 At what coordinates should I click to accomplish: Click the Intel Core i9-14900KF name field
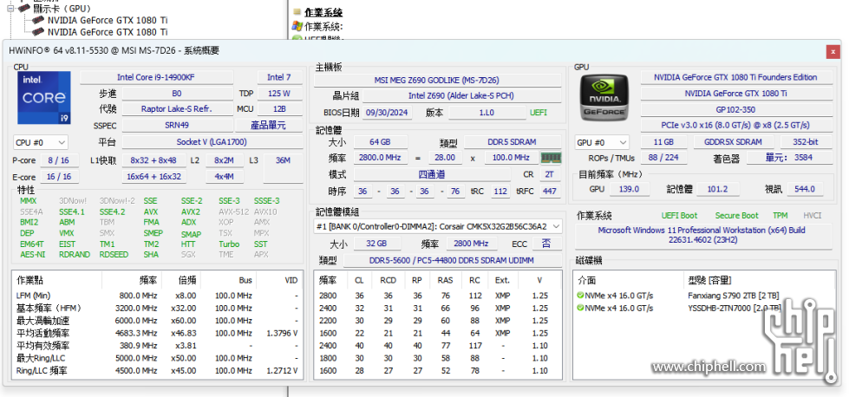click(156, 77)
